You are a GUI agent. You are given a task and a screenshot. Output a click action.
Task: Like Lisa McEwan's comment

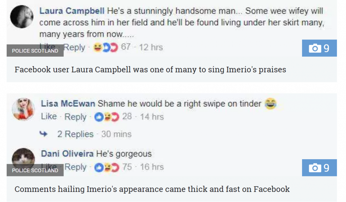pyautogui.click(x=49, y=117)
